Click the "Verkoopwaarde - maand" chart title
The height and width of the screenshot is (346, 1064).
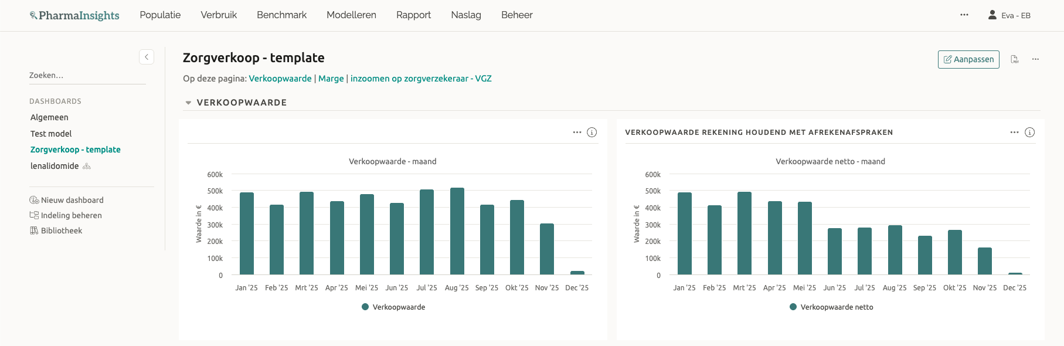click(393, 161)
